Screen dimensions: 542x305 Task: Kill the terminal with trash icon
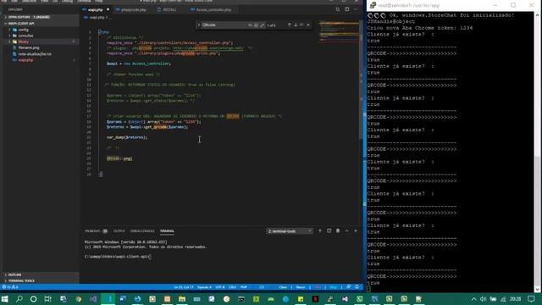338,231
